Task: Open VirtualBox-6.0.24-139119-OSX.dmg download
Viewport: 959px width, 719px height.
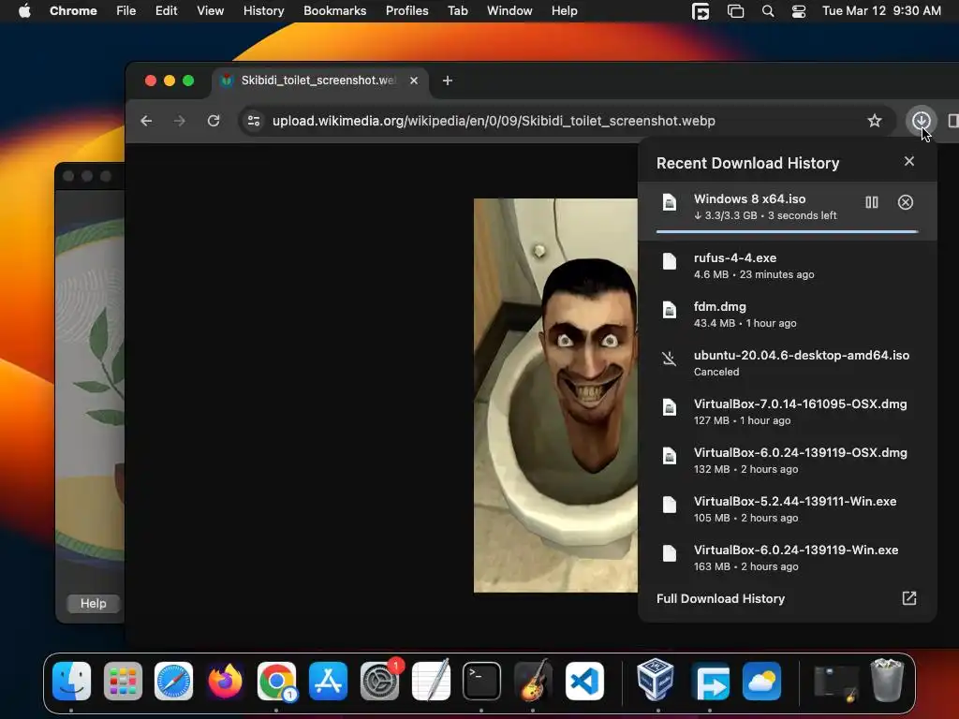Action: point(787,461)
